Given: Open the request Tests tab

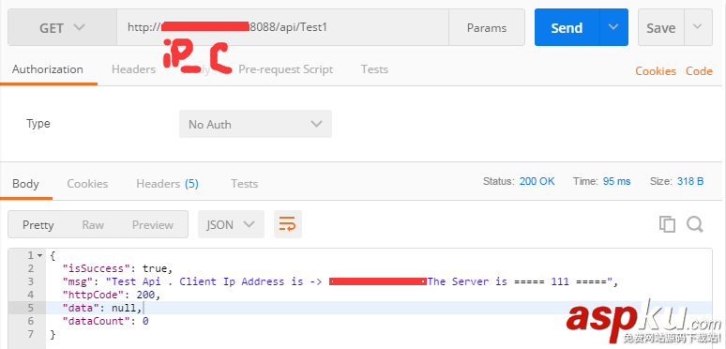Looking at the screenshot, I should click(374, 69).
